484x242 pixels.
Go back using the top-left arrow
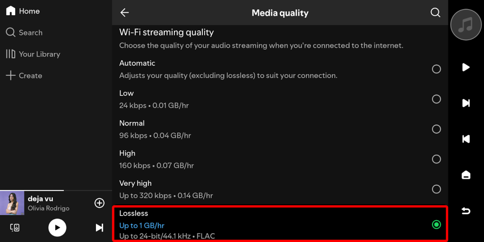point(125,13)
